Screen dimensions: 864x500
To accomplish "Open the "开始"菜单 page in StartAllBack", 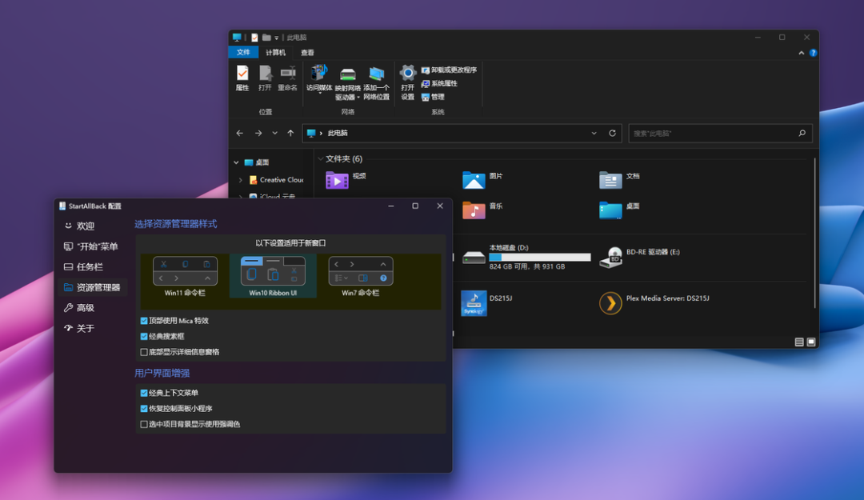I will 93,246.
